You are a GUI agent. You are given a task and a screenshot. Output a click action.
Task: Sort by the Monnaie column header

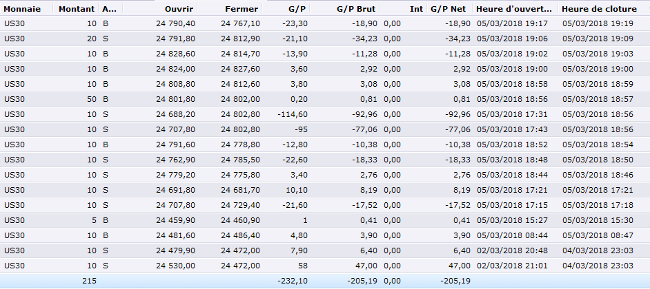(22, 9)
